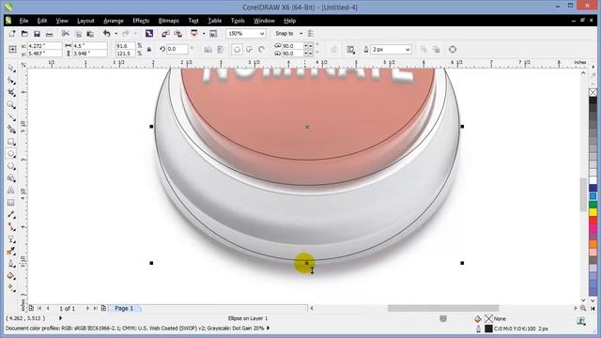Select the Parallel Dimension tool

pos(11,215)
